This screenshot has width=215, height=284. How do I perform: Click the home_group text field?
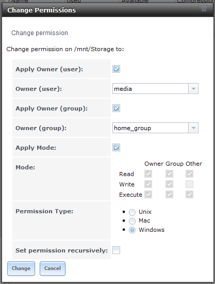(x=150, y=128)
